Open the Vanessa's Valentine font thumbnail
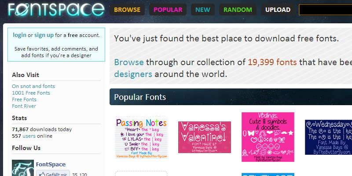 click(x=205, y=137)
